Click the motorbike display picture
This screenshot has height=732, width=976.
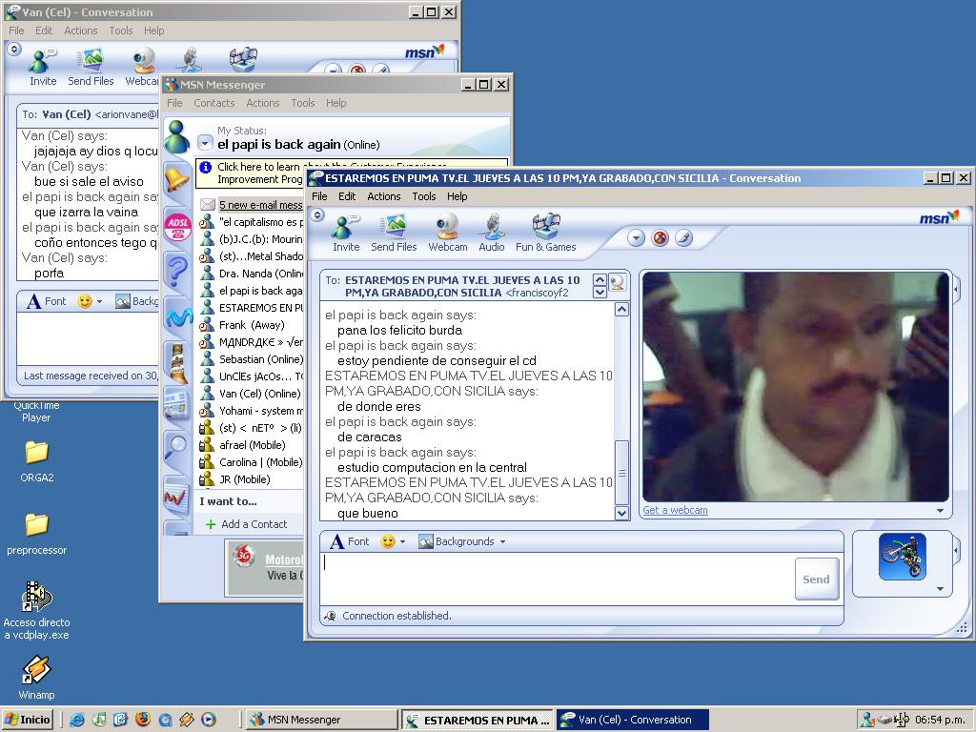(x=902, y=557)
